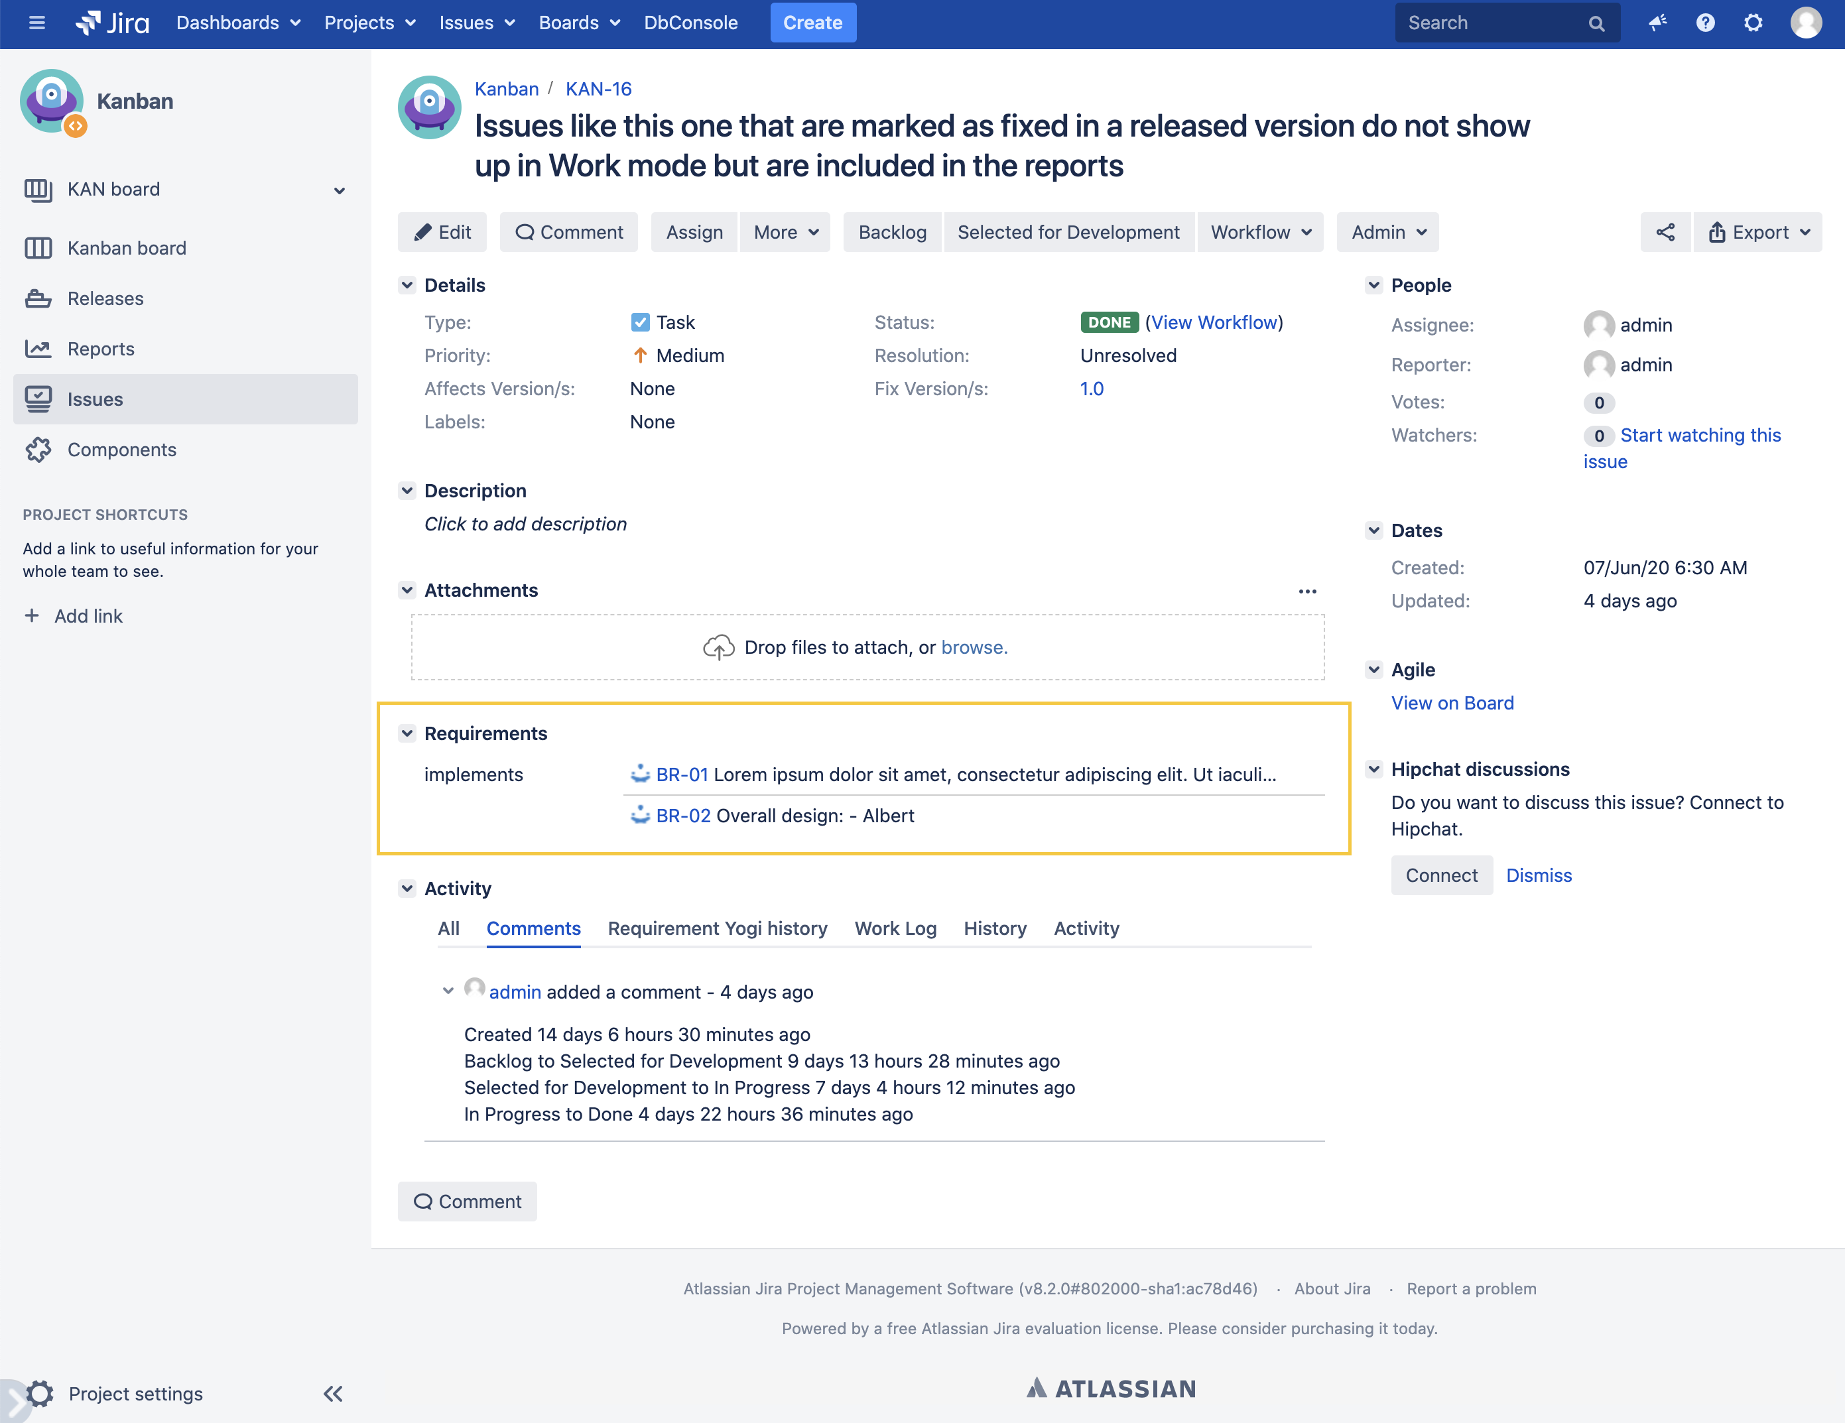
Task: Collapse the sidebar with the double chevron
Action: point(333,1393)
